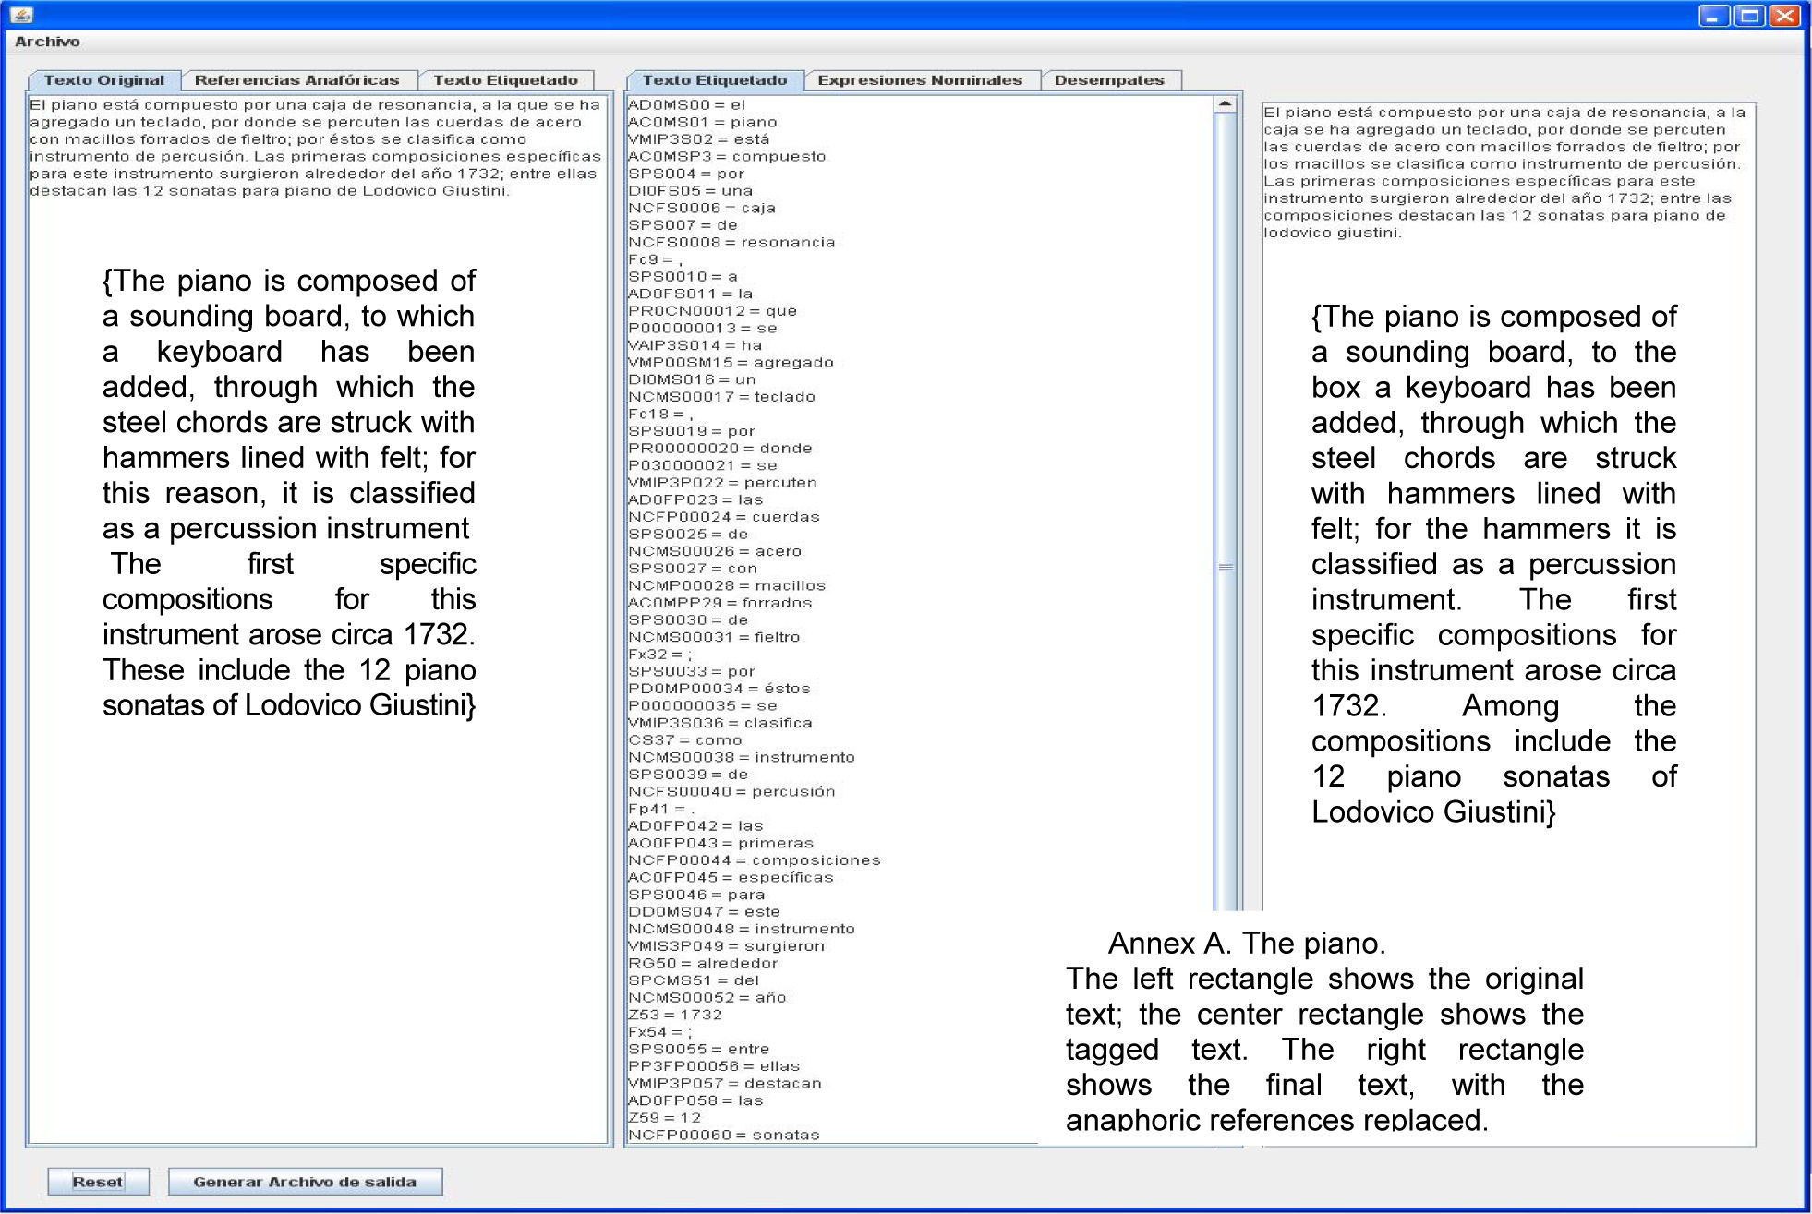
Task: Select the 'NCMS00017 = teclado' line
Action: pos(721,397)
